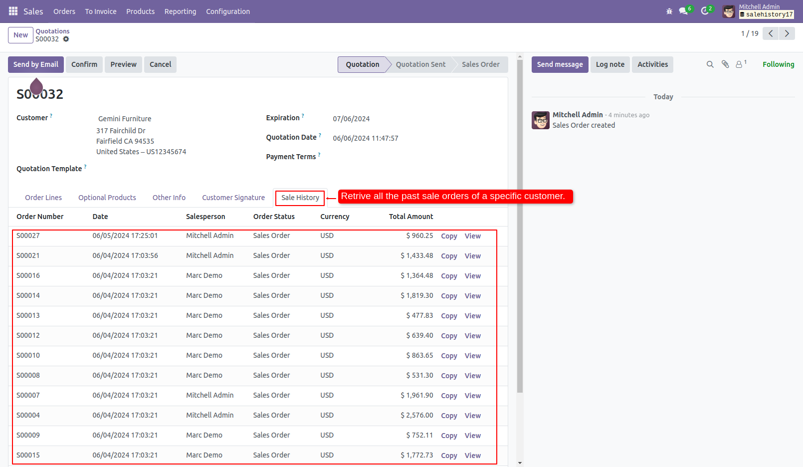Click Mitchell Admin's avatar in the chatter

coord(540,120)
